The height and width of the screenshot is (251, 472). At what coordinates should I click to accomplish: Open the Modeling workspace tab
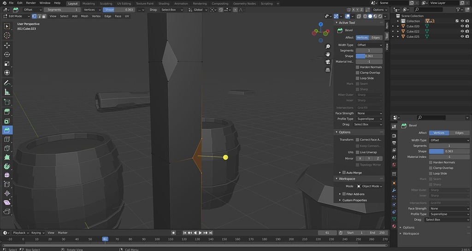coord(88,4)
